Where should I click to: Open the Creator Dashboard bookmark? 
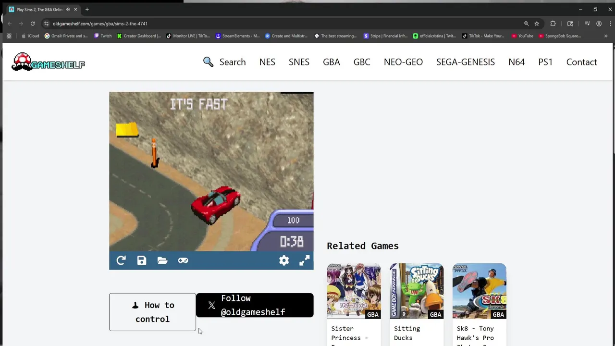pos(139,36)
